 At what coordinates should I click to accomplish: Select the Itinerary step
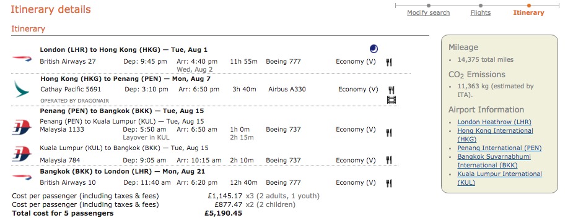[528, 13]
